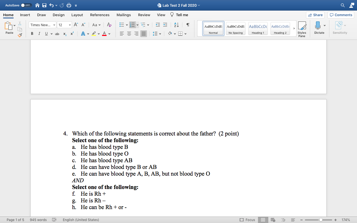Print the document with the printer icon
Image resolution: width=357 pixels, height=223 pixels.
pos(69,5)
